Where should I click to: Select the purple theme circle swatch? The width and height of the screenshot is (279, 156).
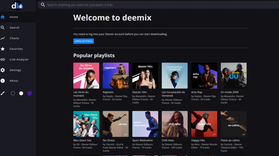click(30, 93)
